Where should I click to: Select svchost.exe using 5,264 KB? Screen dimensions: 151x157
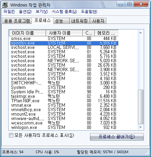click(64, 52)
